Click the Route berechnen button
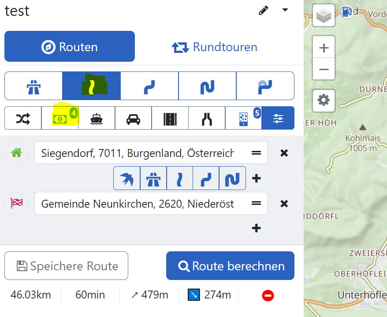This screenshot has width=387, height=317. (230, 266)
